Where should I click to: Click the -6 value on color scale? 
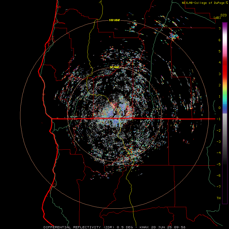[x=219, y=176]
